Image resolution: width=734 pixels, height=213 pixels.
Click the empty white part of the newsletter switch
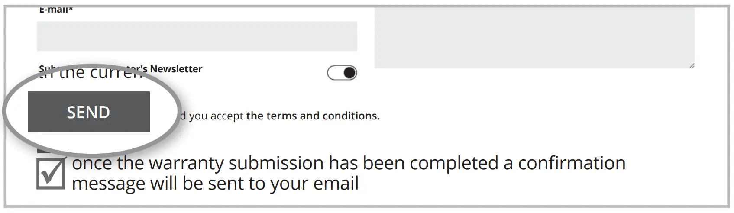[x=335, y=73]
